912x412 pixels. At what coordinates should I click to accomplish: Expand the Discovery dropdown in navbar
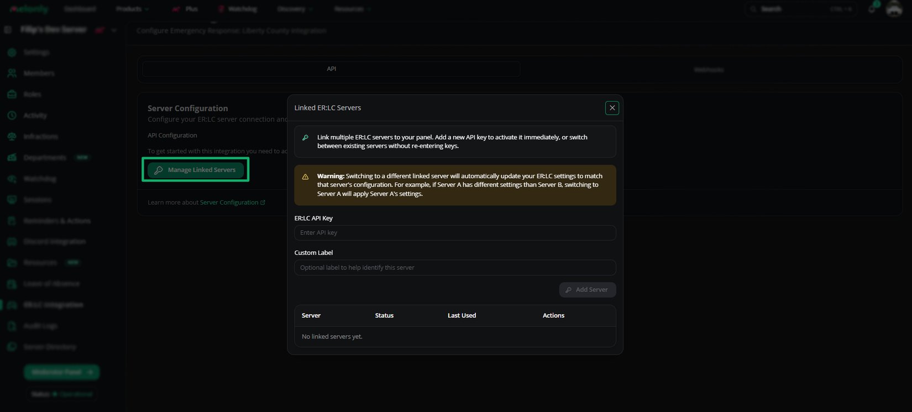click(295, 9)
